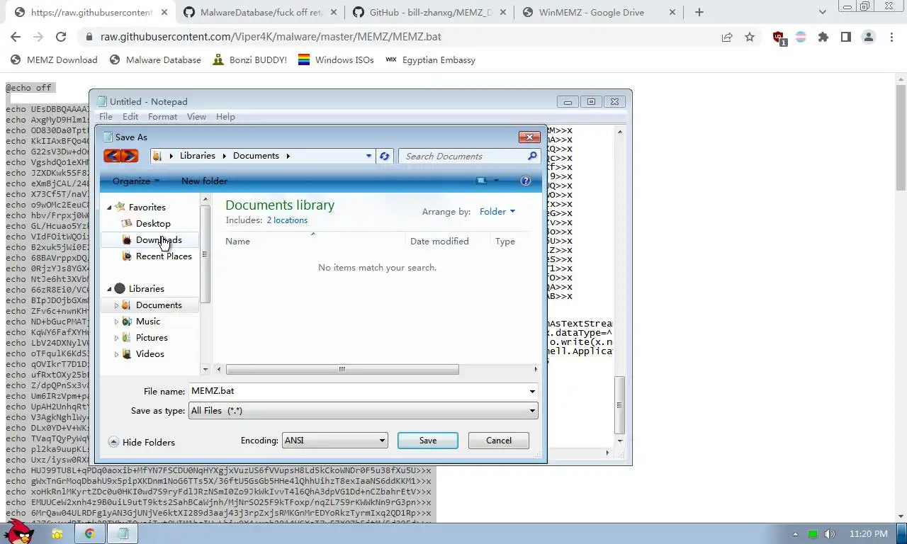Open the 2 locations link
The height and width of the screenshot is (544, 907).
tap(287, 220)
